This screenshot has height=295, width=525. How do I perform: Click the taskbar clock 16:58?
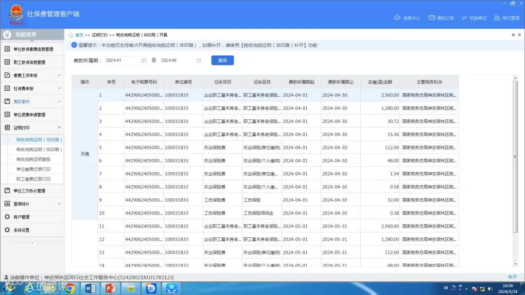point(507,286)
